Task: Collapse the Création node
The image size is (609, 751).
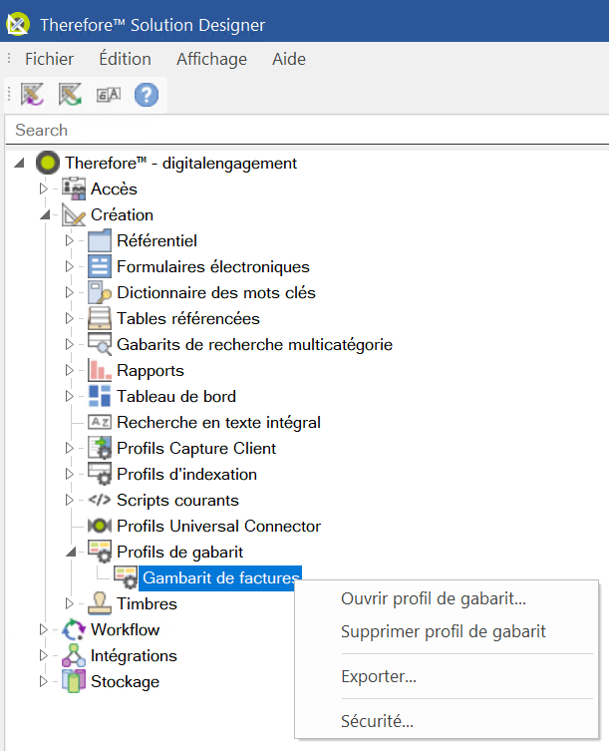Action: 45,215
